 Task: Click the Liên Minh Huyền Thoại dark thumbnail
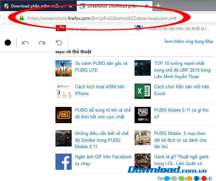click(x=143, y=68)
